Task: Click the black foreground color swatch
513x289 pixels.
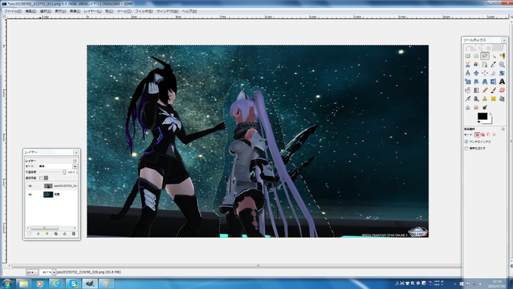Action: (482, 116)
